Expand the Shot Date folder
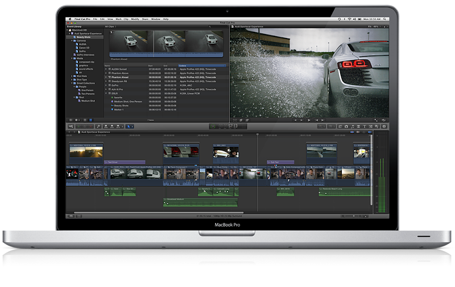The height and width of the screenshot is (287, 455). coord(72,76)
